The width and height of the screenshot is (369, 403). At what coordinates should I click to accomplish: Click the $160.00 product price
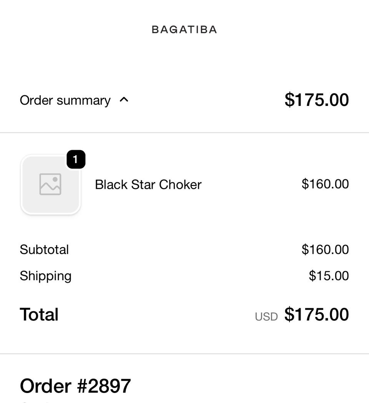(325, 184)
